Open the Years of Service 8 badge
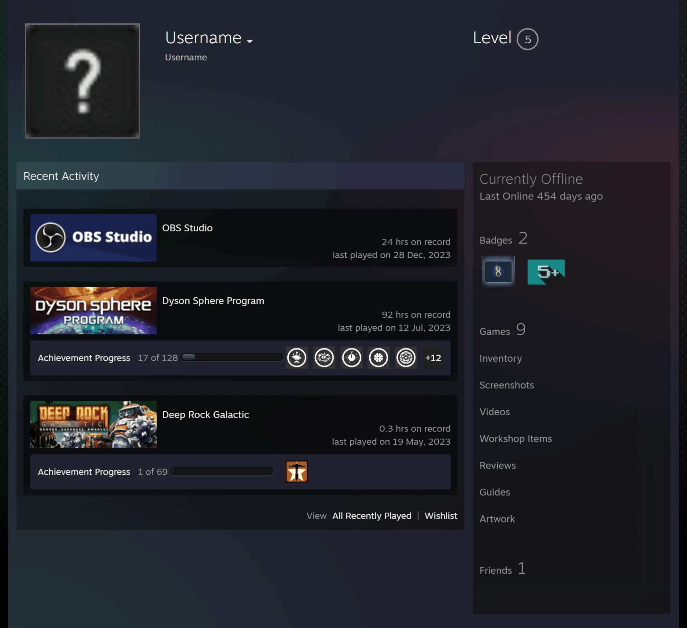This screenshot has height=628, width=687. coord(498,271)
